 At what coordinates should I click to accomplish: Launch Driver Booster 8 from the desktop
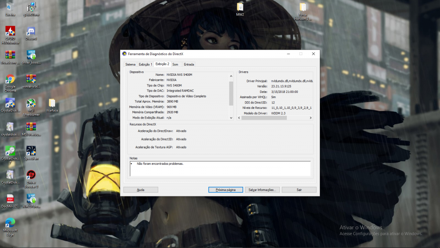point(31,178)
